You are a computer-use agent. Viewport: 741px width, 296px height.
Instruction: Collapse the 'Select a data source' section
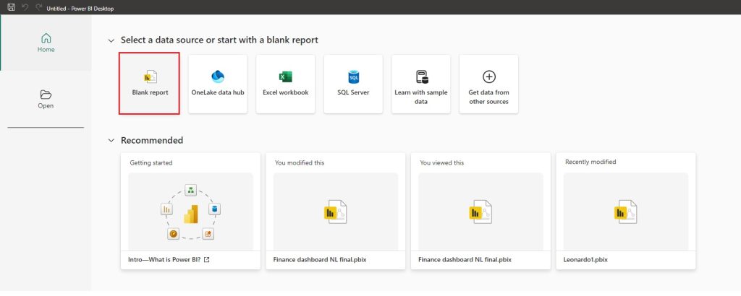coord(111,40)
